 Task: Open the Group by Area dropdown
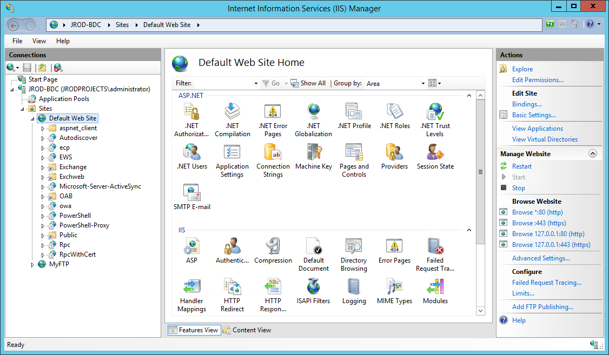pyautogui.click(x=423, y=83)
